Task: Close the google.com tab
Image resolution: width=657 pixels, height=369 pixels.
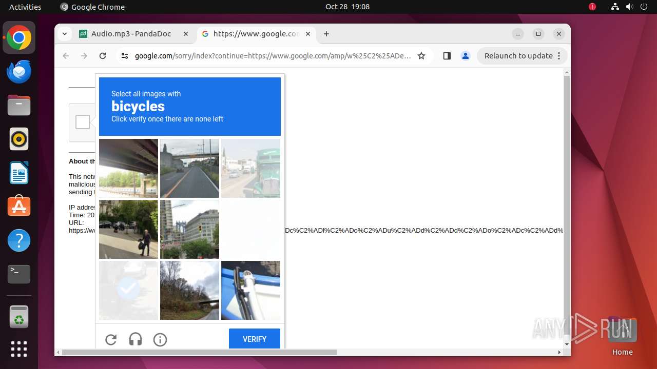Action: (x=308, y=34)
